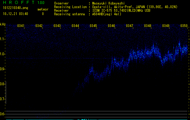This screenshot has width=190, height=120.
Task: Click the 0341 time marker
Action: pos(21,26)
